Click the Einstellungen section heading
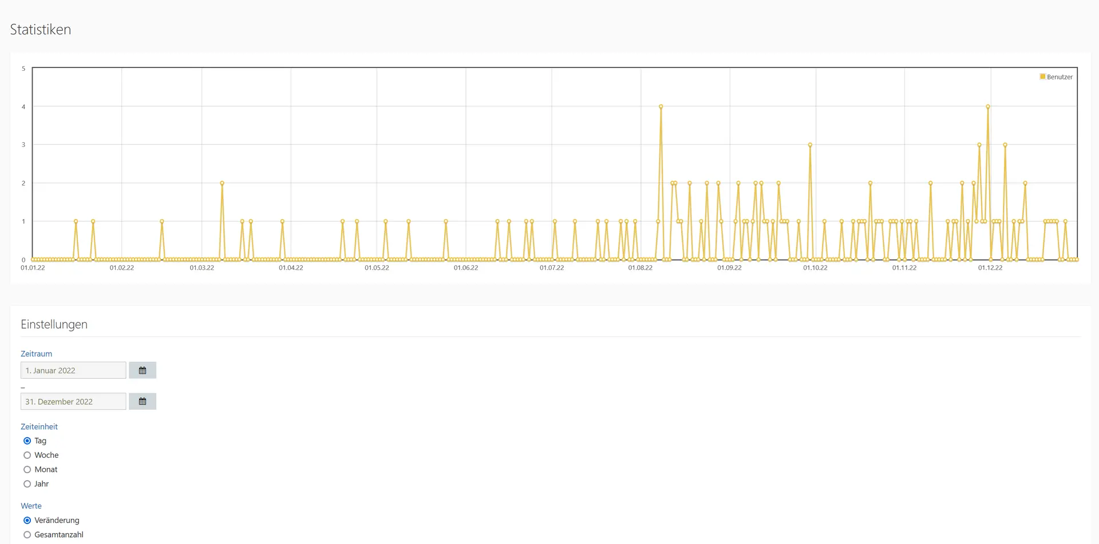Image resolution: width=1099 pixels, height=544 pixels. tap(54, 324)
